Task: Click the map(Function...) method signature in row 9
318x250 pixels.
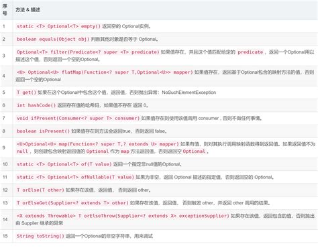Action: point(98,144)
